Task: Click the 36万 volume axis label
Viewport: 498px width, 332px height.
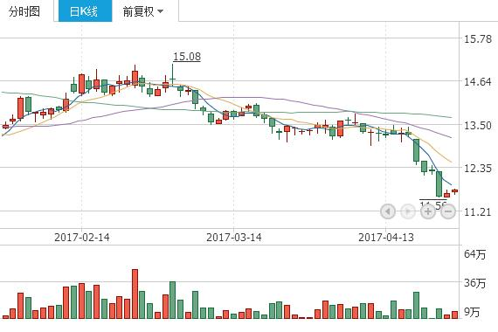Action: coord(474,283)
